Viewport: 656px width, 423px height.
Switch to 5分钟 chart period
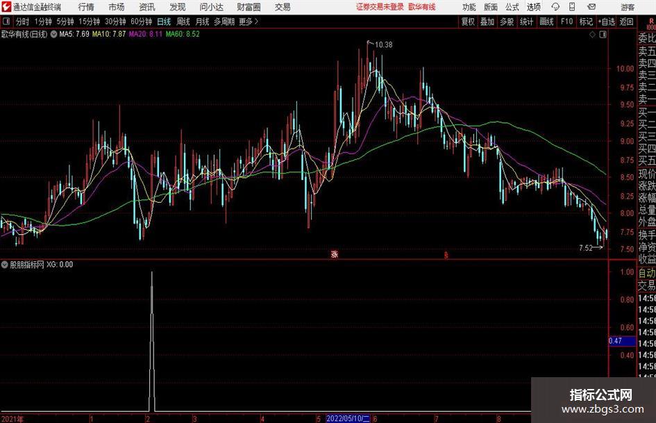(65, 22)
